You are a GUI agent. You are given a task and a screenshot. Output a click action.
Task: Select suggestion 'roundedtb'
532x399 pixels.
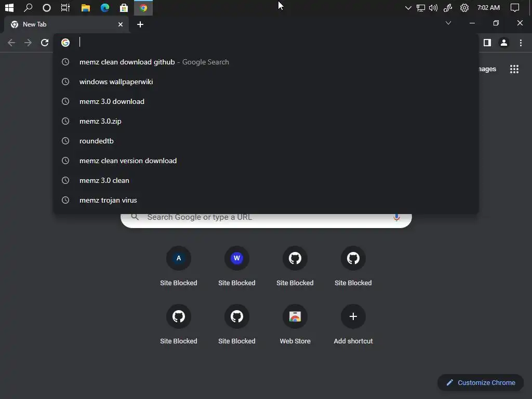266,141
